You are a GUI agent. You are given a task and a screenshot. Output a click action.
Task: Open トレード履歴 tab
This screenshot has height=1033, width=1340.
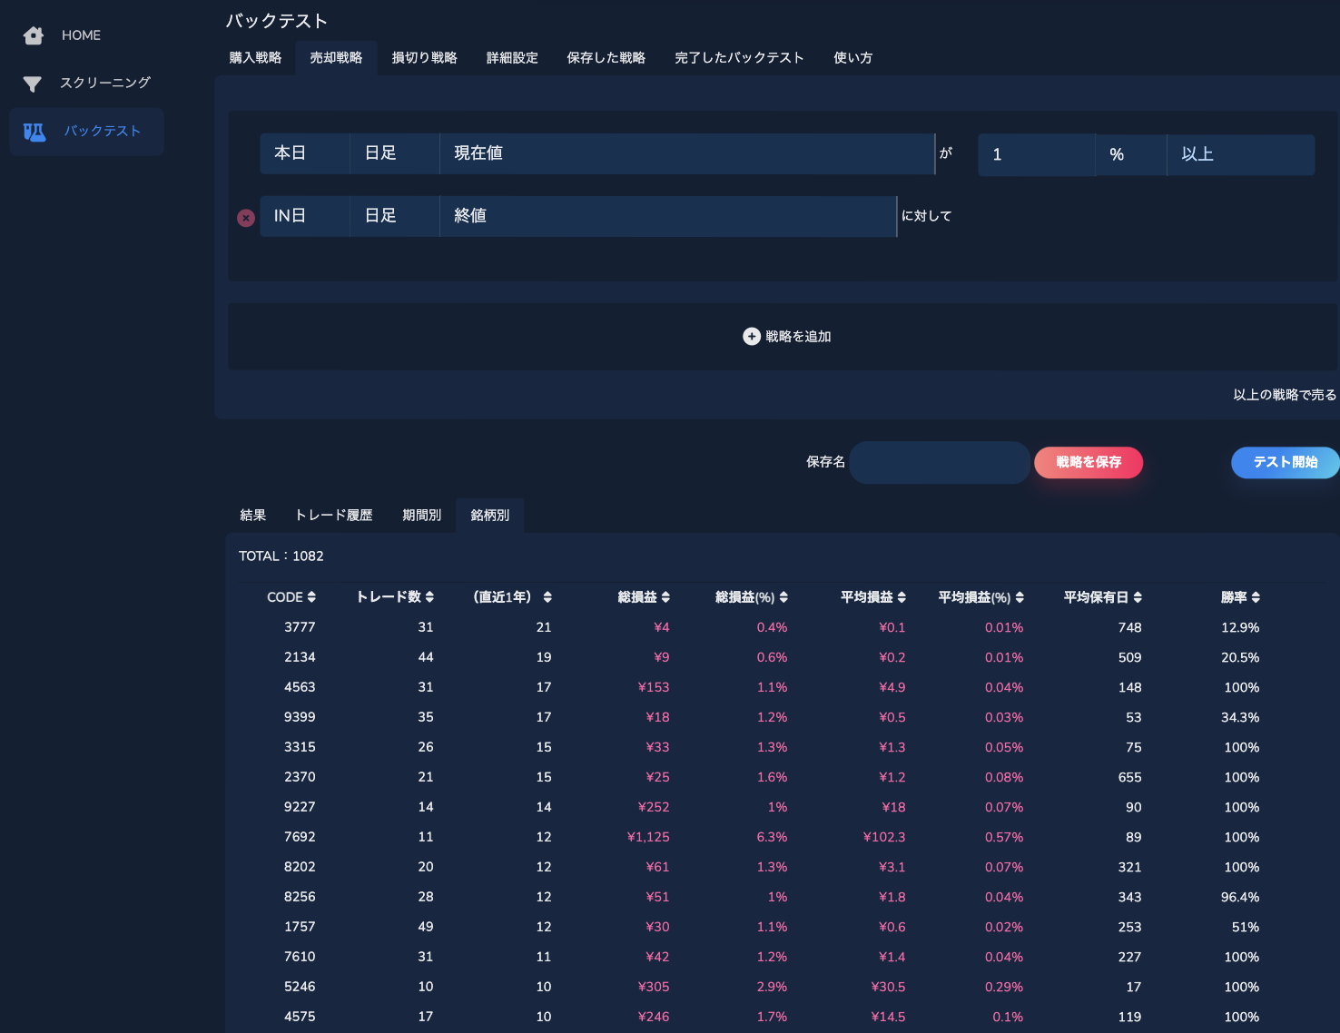(x=333, y=516)
